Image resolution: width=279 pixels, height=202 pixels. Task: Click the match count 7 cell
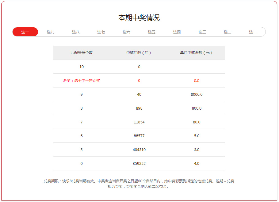tap(82, 122)
